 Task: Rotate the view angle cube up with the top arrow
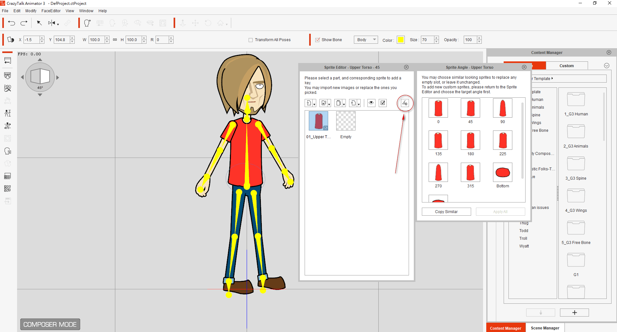tap(40, 60)
